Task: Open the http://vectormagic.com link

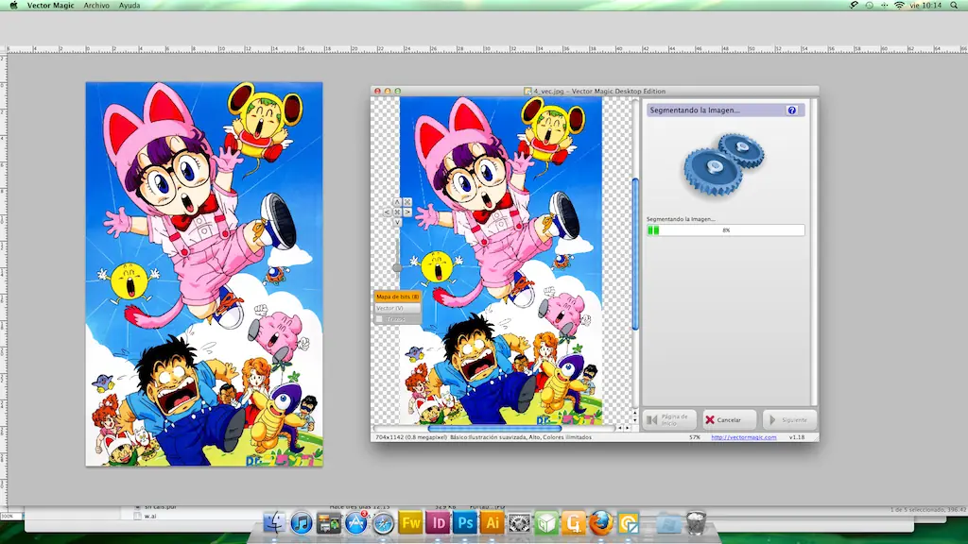Action: pyautogui.click(x=744, y=437)
